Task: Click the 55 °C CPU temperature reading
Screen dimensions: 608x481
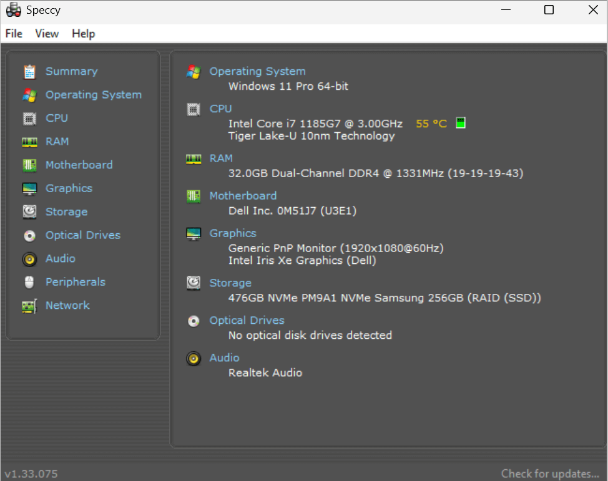Action: (431, 124)
